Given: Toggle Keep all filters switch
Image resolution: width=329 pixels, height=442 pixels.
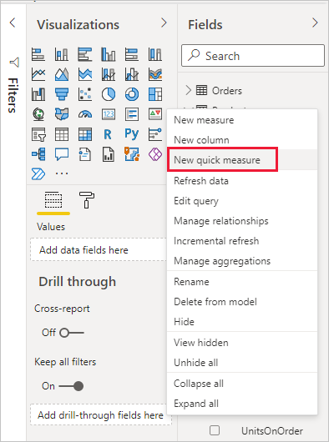Looking at the screenshot, I should coord(71,386).
